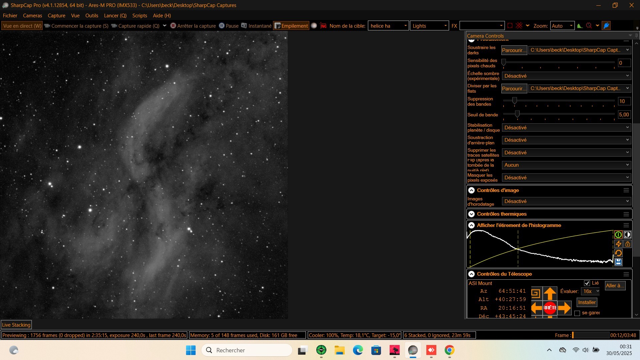Collapse the Contrôles du Télescope section
640x360 pixels.
click(471, 274)
